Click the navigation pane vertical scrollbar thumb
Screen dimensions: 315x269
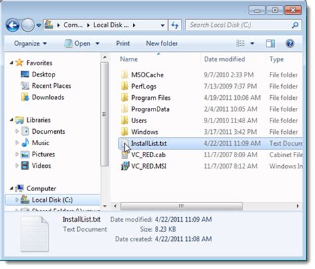point(105,114)
